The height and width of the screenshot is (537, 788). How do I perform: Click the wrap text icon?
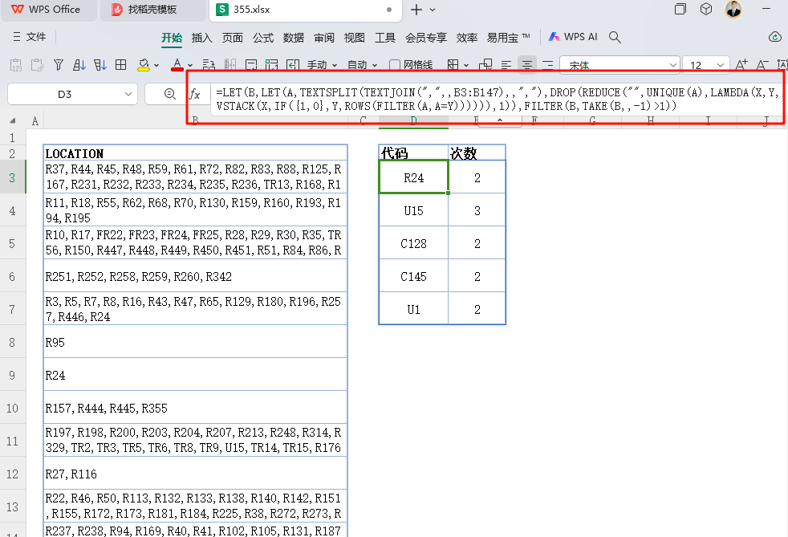(209, 65)
